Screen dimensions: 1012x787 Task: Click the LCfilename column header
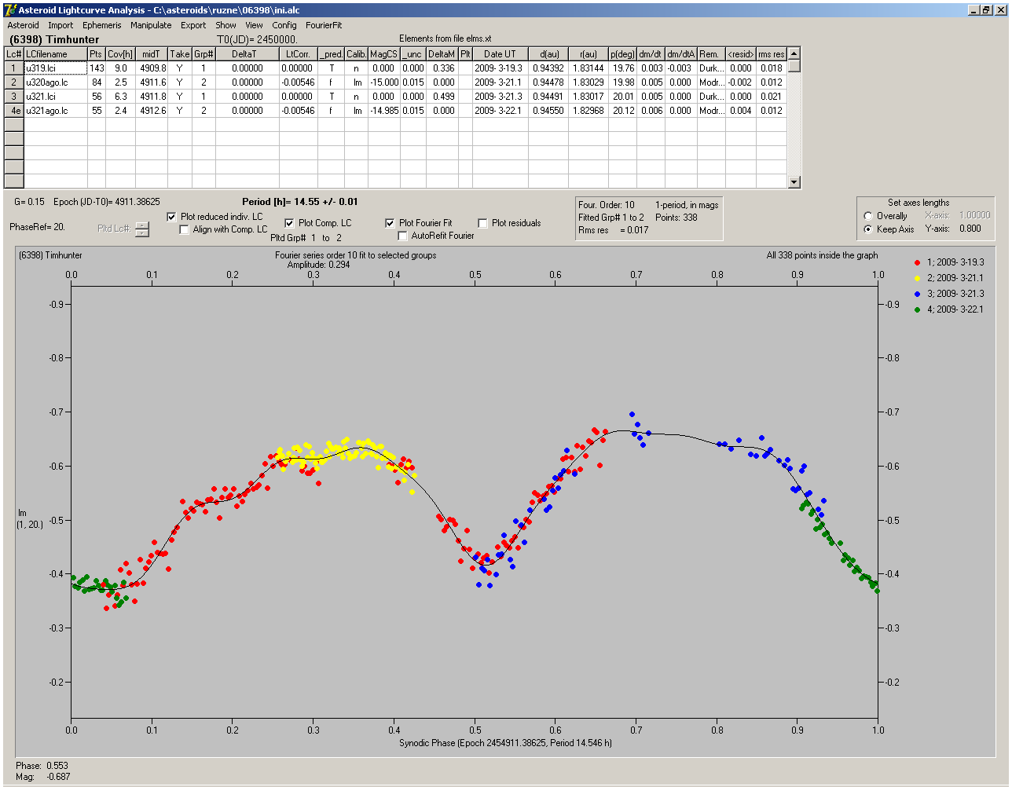pyautogui.click(x=56, y=54)
